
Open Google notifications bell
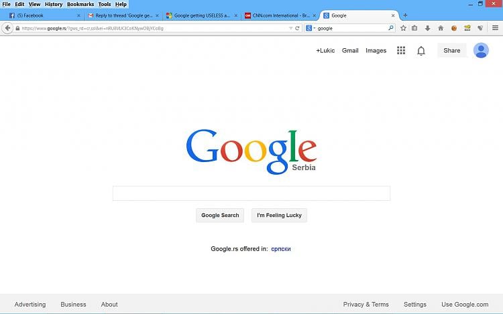421,51
